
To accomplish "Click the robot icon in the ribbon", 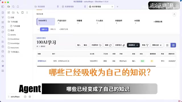I will click(3, 61).
